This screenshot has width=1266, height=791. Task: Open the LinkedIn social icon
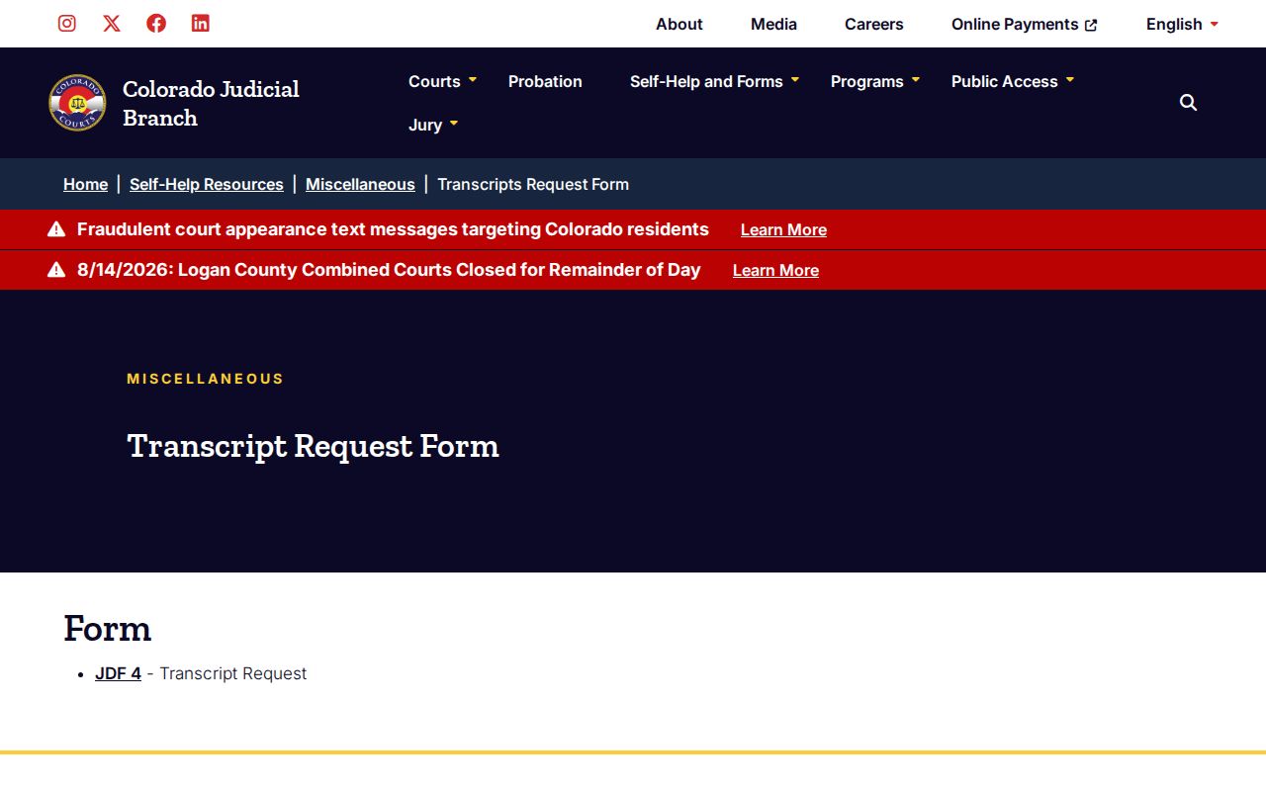[x=201, y=24]
